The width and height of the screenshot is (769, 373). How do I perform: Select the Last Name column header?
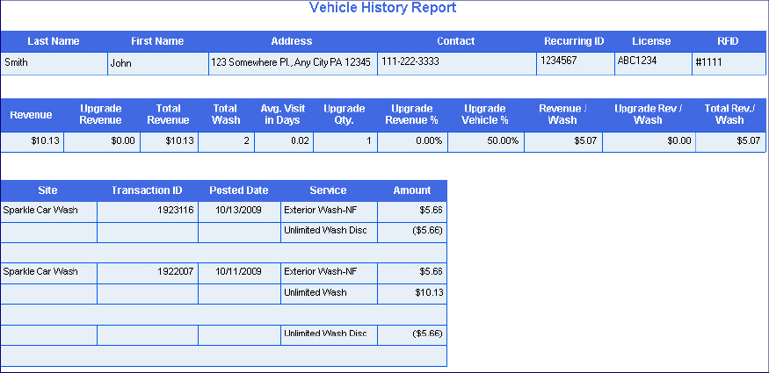coord(53,41)
